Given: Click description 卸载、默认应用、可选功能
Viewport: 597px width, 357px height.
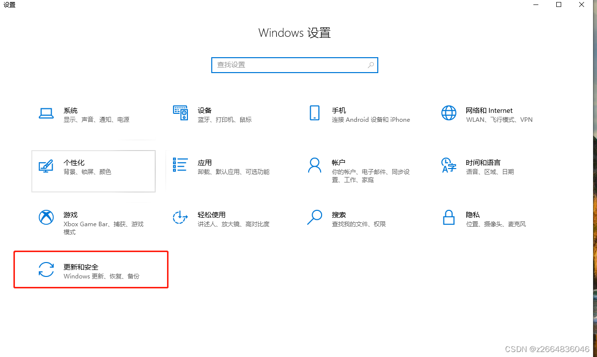Looking at the screenshot, I should click(234, 172).
